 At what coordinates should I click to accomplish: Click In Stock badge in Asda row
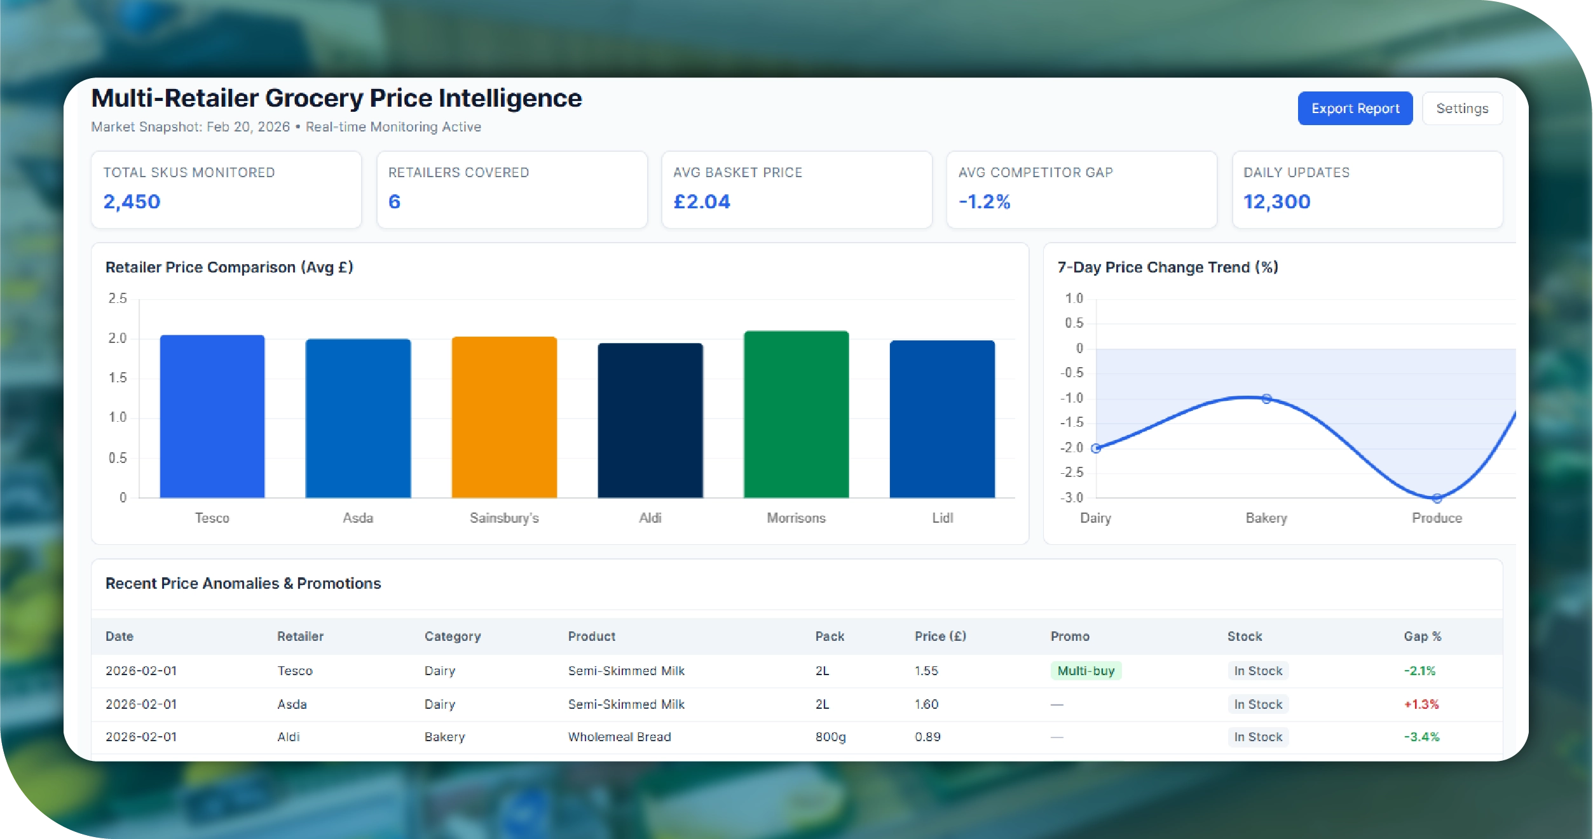click(x=1257, y=704)
